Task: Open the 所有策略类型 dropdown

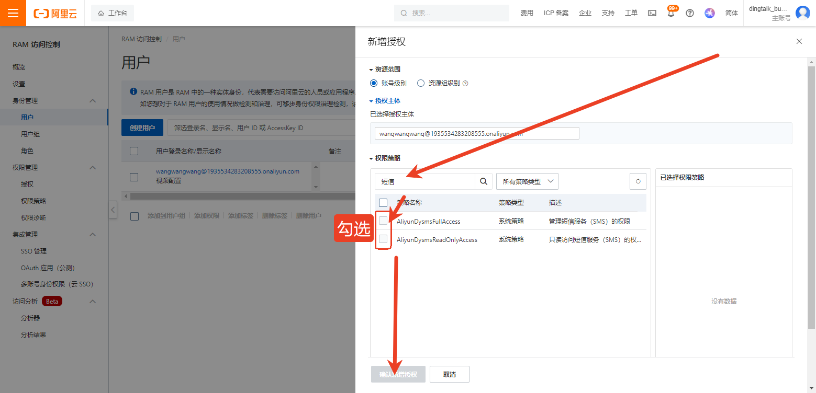Action: click(x=527, y=181)
